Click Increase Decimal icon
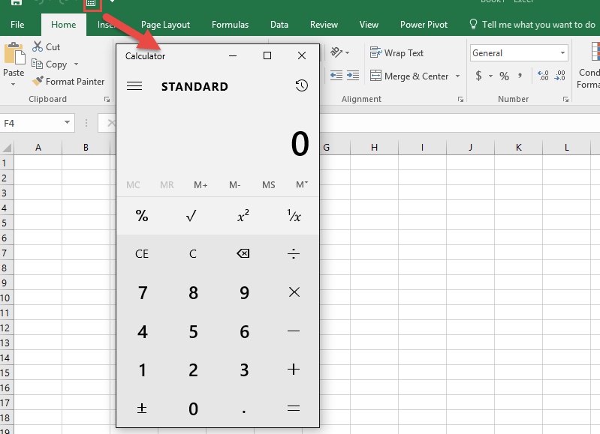This screenshot has width=600, height=434. click(543, 76)
